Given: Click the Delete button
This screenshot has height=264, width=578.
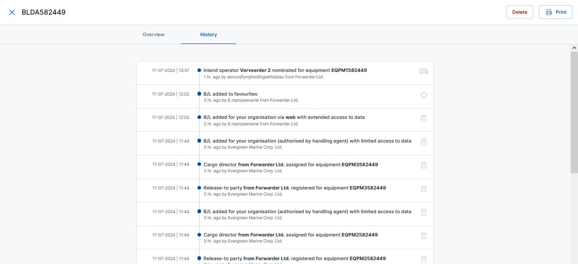Looking at the screenshot, I should point(519,12).
